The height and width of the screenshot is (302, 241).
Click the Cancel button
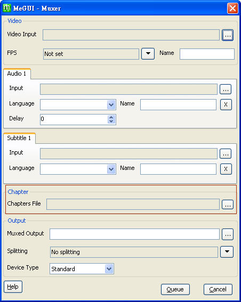(218, 289)
